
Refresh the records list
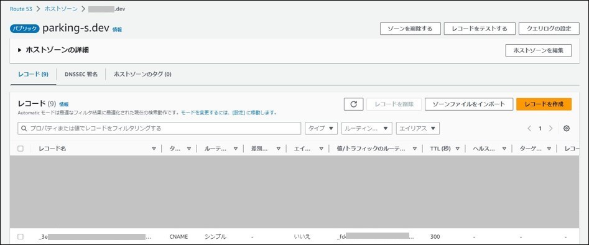[353, 104]
